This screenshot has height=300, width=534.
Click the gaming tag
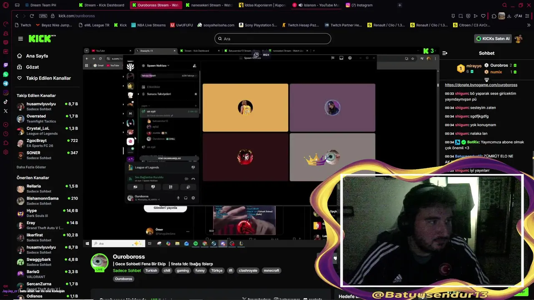pos(183,270)
